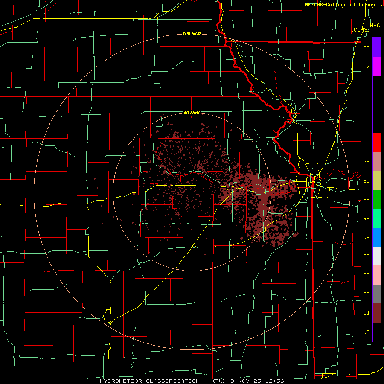Select the light pink IC swatch
384x384 pixels.
point(377,275)
